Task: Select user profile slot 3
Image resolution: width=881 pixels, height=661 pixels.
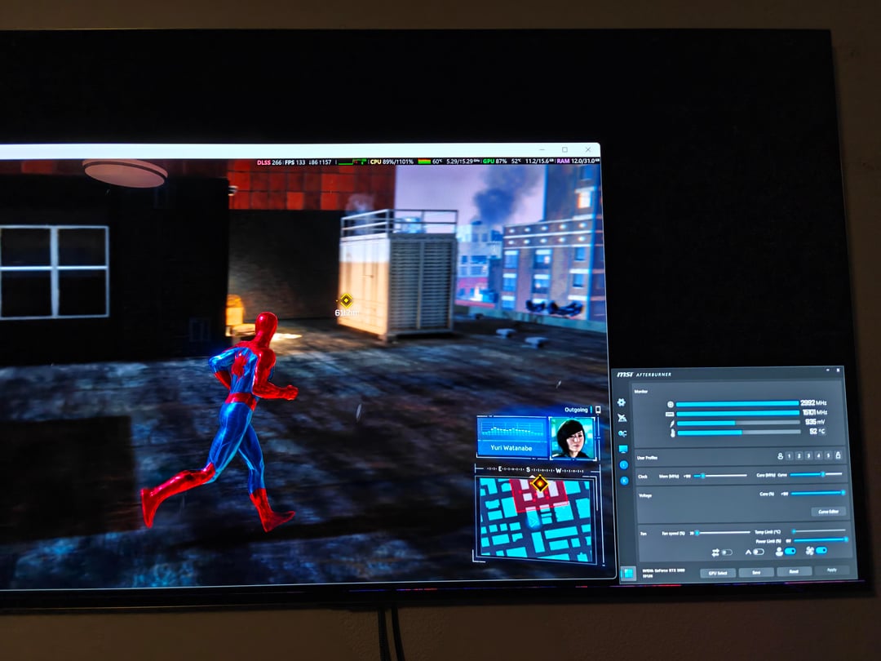Action: pyautogui.click(x=809, y=456)
